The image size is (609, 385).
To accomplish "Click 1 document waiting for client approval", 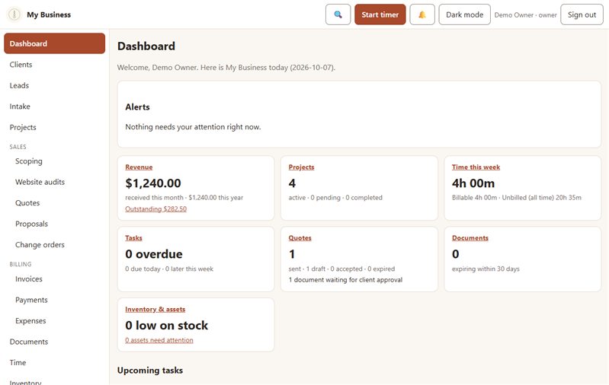I will 345,279.
